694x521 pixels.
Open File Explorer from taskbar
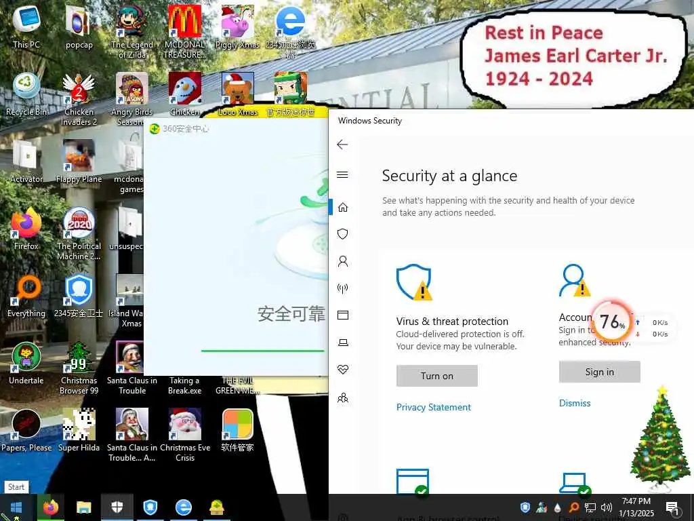click(83, 507)
